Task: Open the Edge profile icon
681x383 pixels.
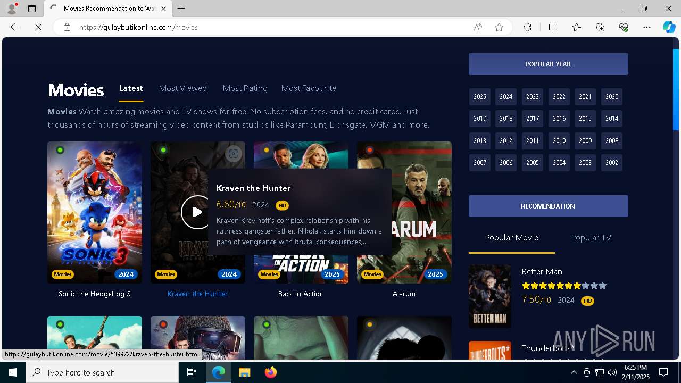Action: 12,9
